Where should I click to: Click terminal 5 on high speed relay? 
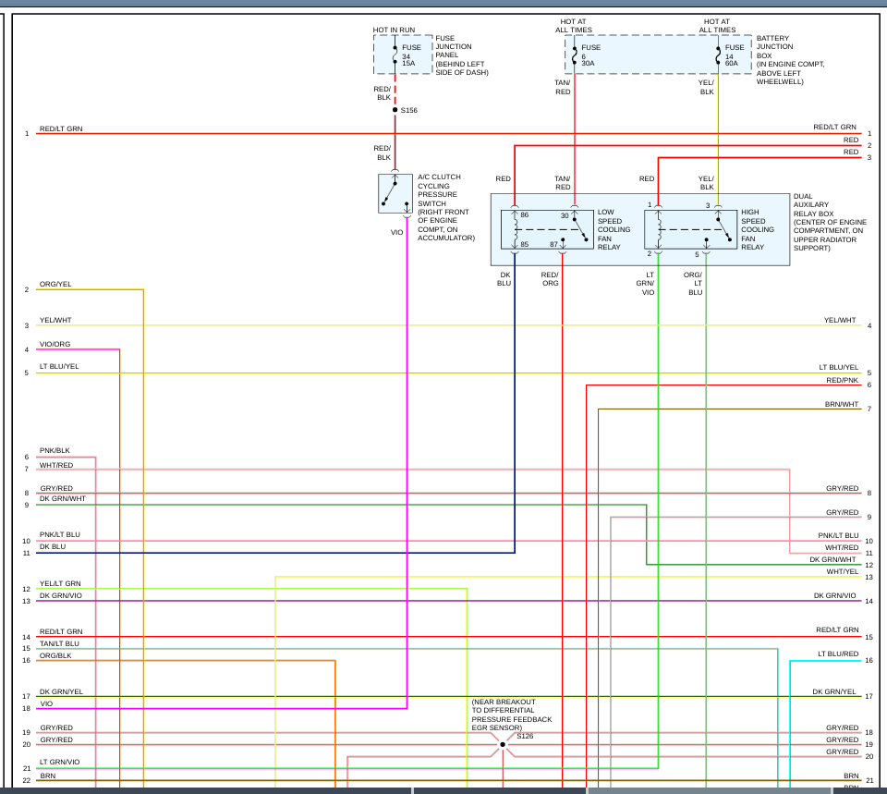[x=697, y=255]
